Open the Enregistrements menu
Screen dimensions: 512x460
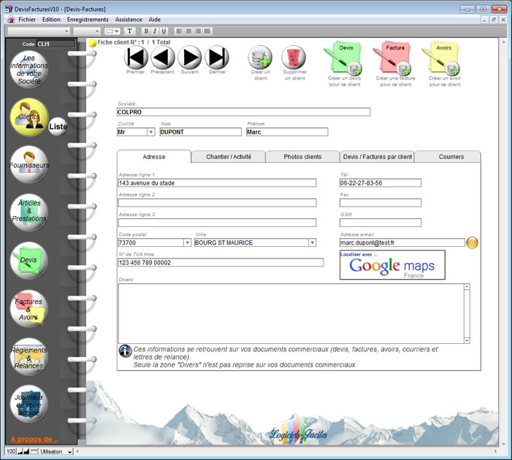pyautogui.click(x=87, y=20)
